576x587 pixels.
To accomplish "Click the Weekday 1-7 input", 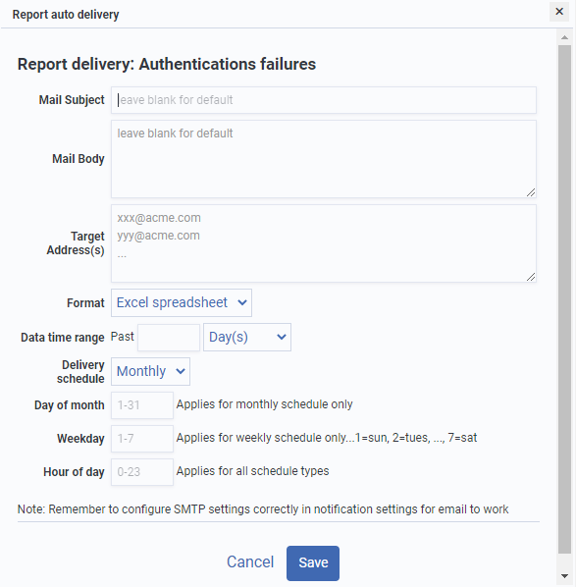I will pyautogui.click(x=142, y=439).
